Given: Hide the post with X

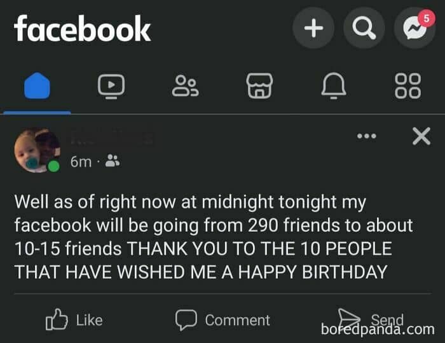Looking at the screenshot, I should click(421, 136).
